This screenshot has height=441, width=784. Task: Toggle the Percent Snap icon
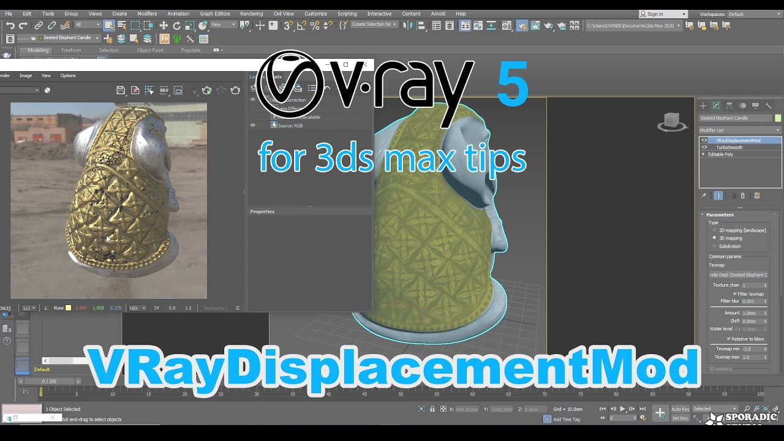tap(315, 25)
